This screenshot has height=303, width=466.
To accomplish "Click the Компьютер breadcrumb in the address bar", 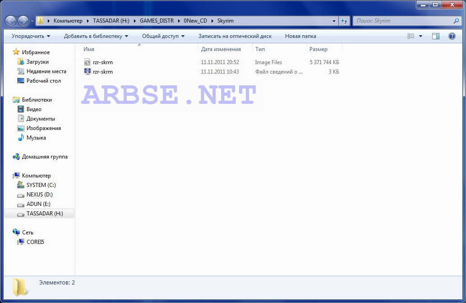I will coord(68,21).
